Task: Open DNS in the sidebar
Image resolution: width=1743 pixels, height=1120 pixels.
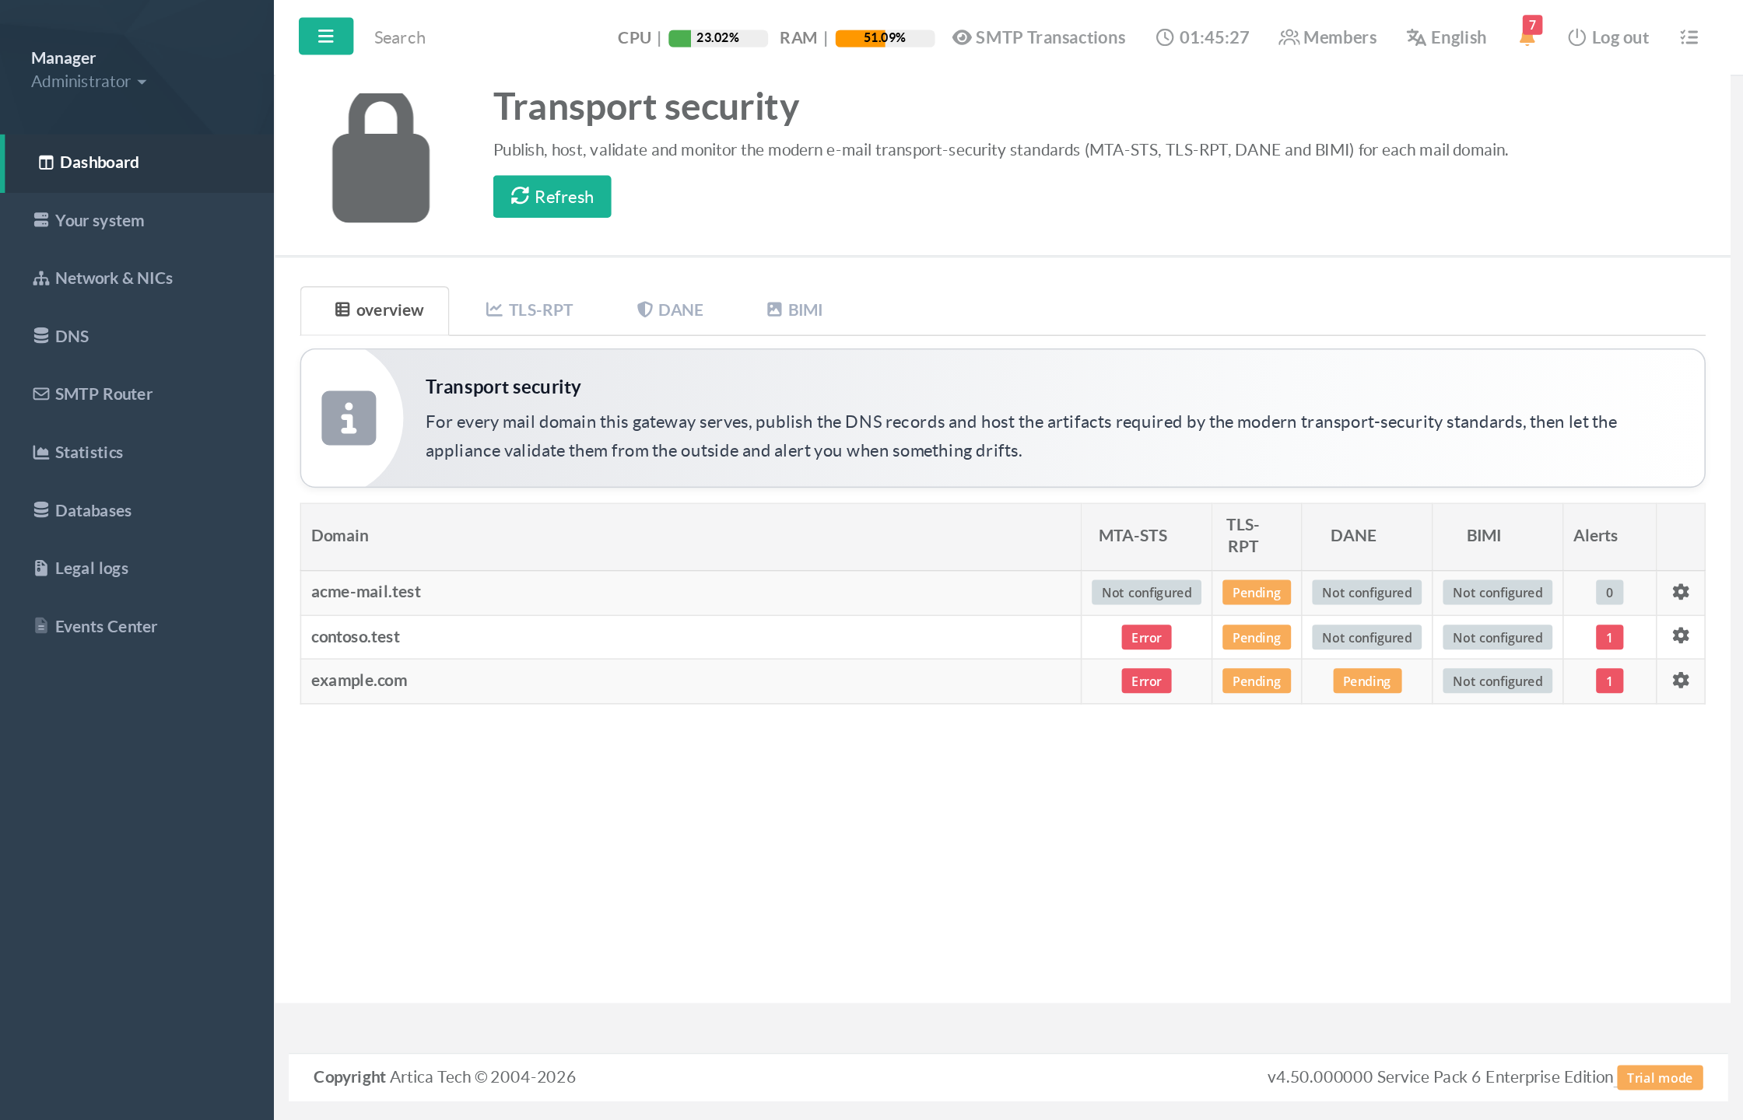Action: coord(138,337)
